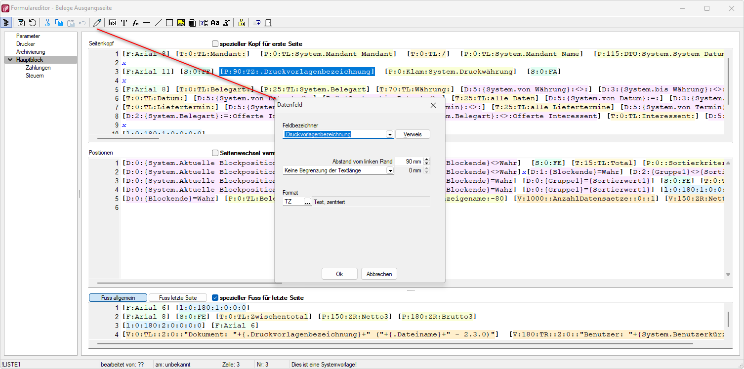The image size is (744, 369).
Task: Uncheck 'spezieller Fuss für letzte Seite'
Action: tap(215, 298)
